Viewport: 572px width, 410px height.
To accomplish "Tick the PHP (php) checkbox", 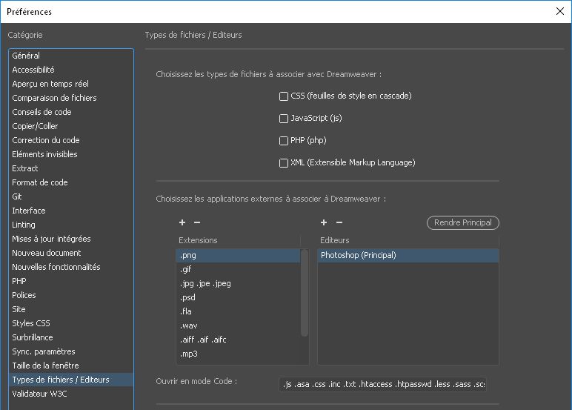I will (x=284, y=141).
